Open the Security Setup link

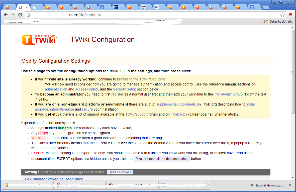[x=124, y=89]
